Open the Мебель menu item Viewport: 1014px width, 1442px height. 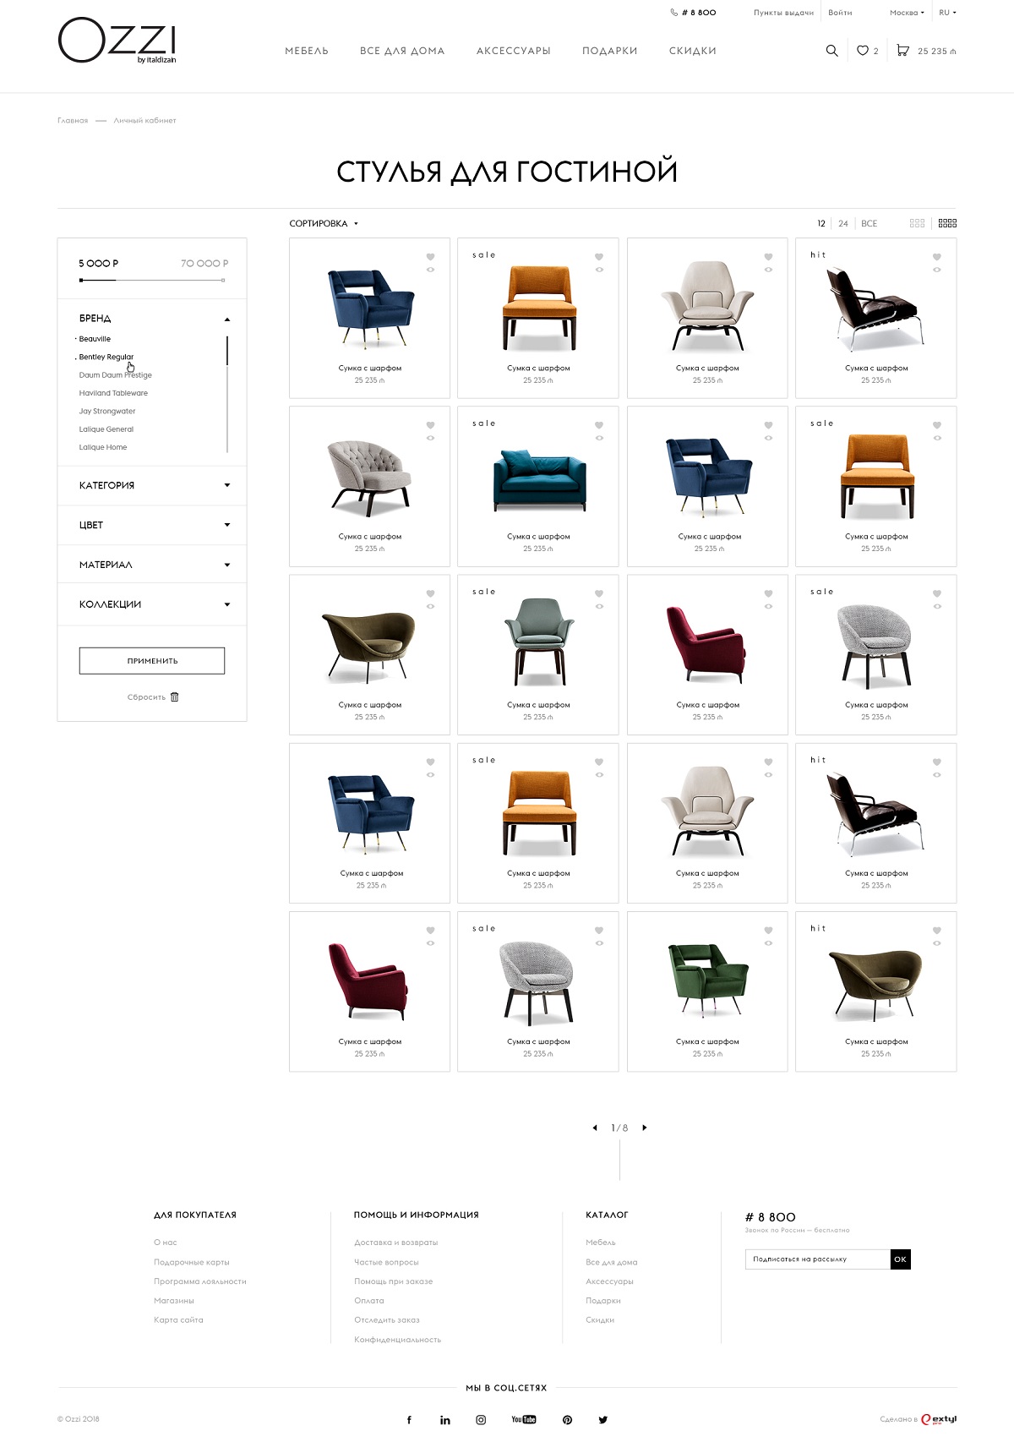coord(307,51)
